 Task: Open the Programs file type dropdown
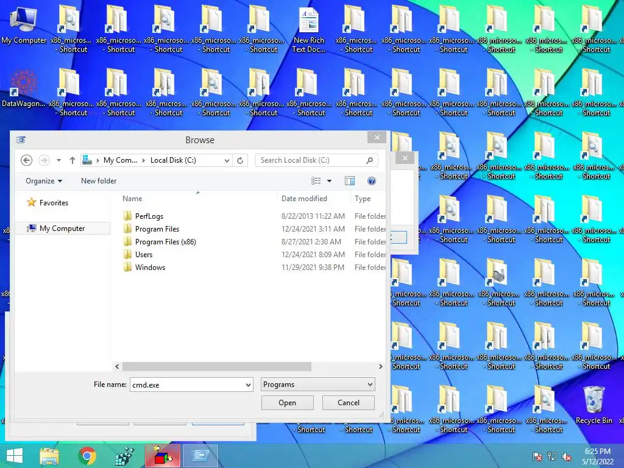(x=318, y=385)
